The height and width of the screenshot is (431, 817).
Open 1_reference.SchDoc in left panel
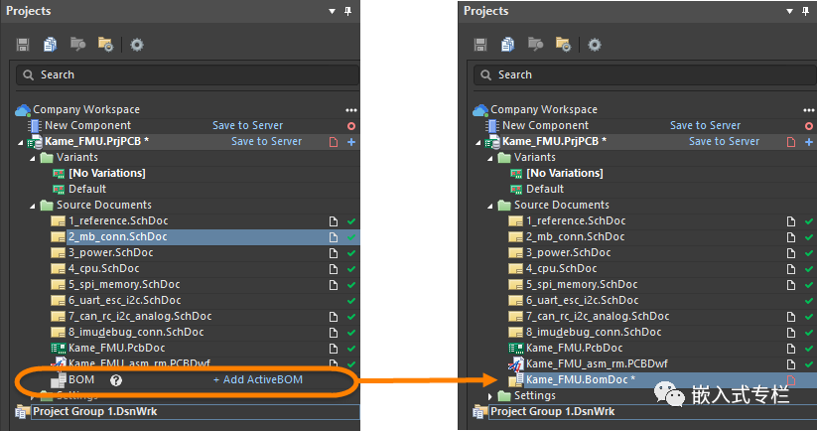click(x=118, y=221)
